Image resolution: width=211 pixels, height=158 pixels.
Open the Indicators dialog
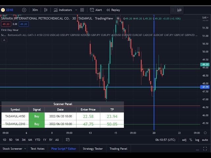63,10
